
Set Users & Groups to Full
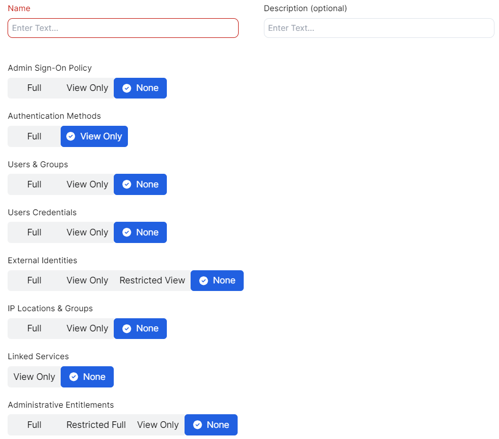coord(34,184)
